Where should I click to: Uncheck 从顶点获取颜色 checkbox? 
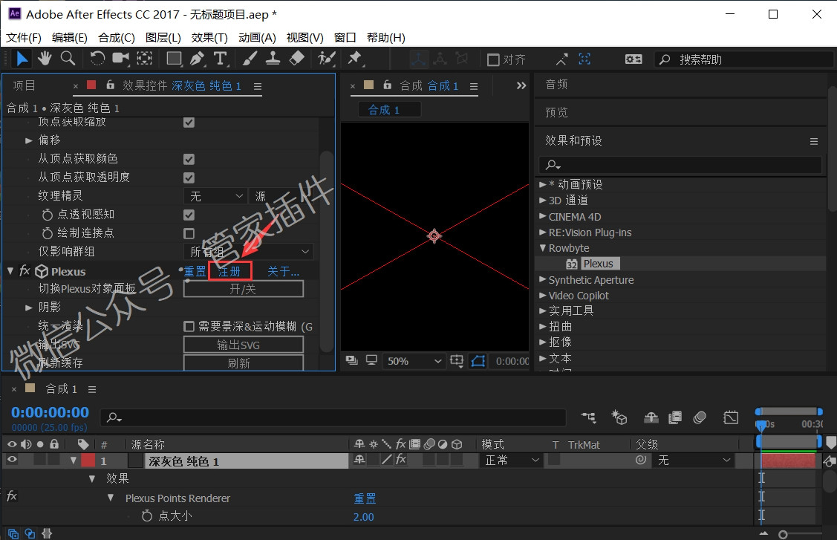(x=189, y=159)
